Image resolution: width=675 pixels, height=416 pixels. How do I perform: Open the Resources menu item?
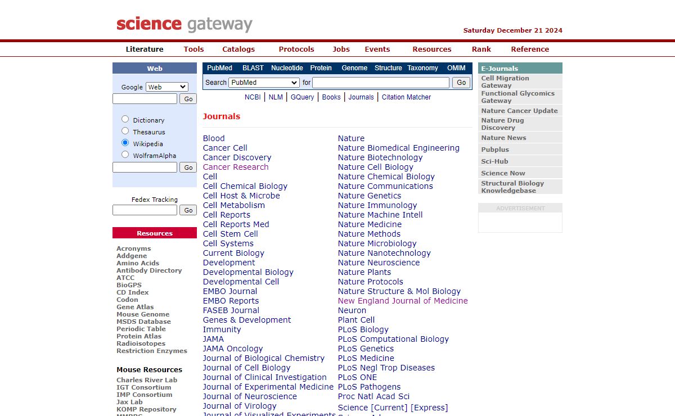coord(432,49)
